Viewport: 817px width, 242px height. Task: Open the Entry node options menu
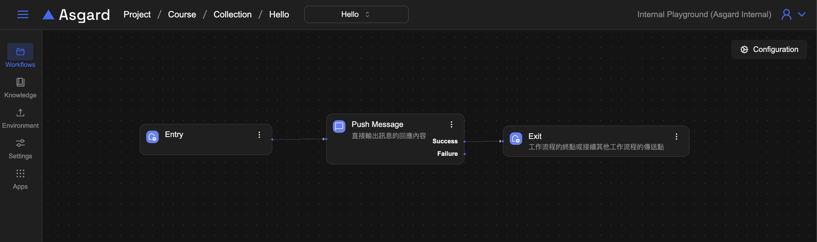[259, 135]
